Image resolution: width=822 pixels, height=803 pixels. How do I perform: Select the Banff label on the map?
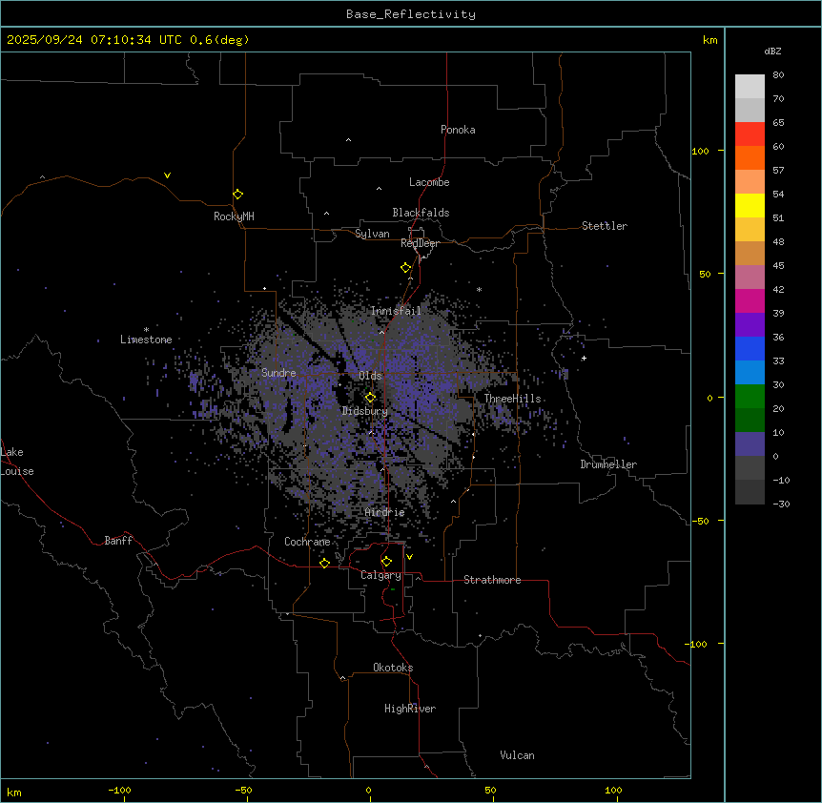point(118,541)
